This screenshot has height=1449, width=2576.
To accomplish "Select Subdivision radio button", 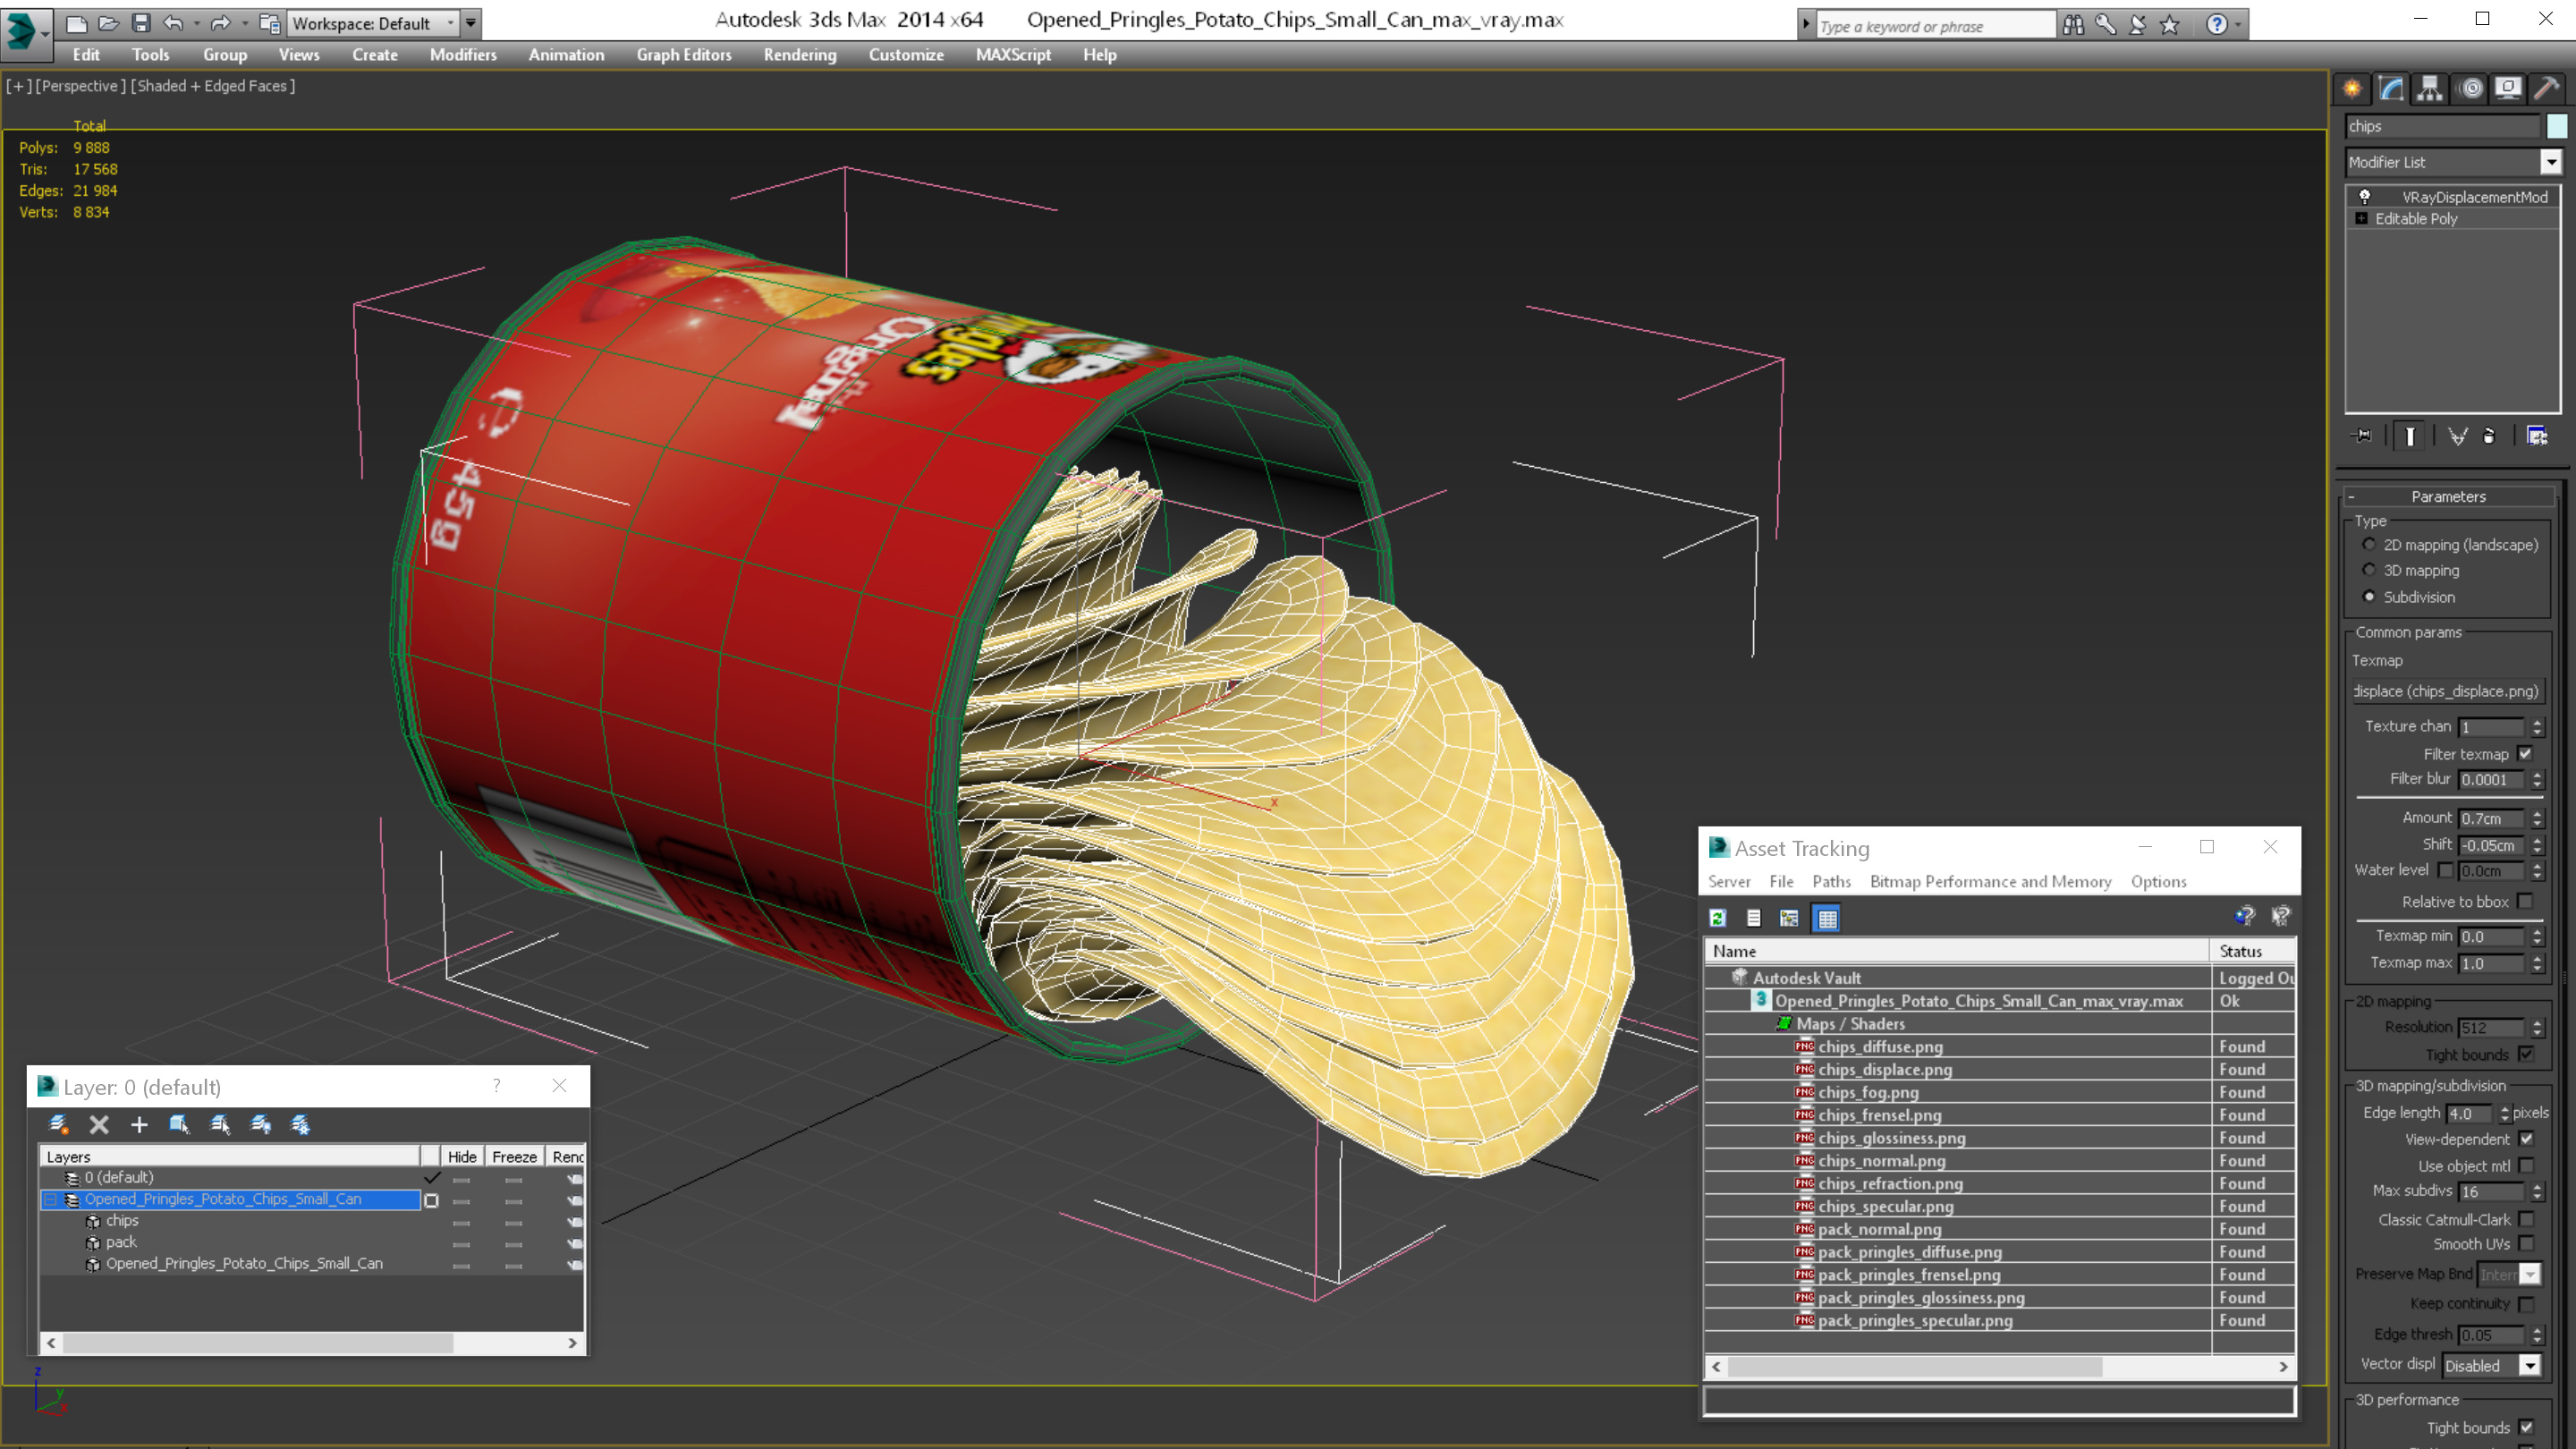I will pos(2368,597).
